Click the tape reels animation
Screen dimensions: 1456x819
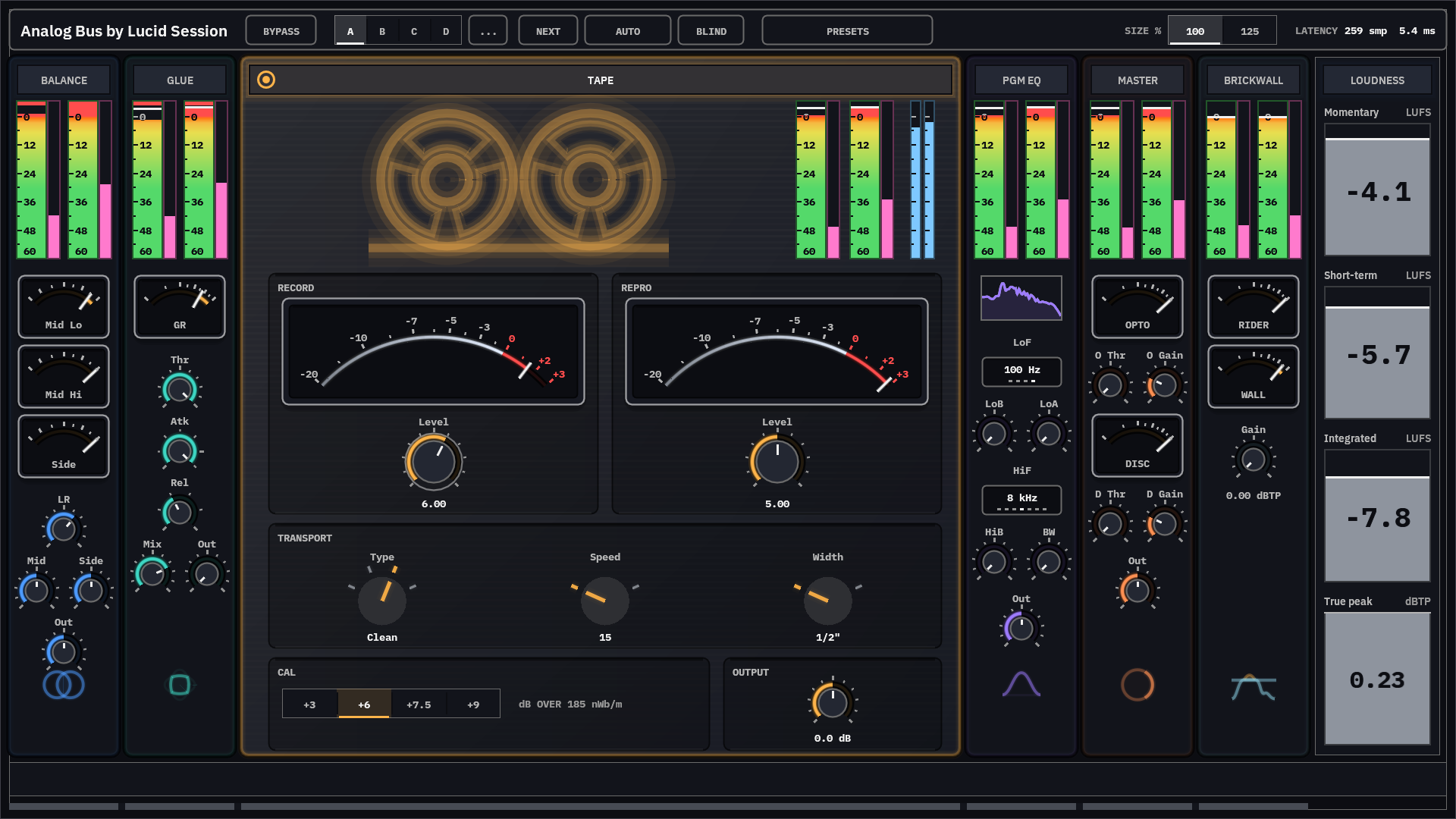[x=519, y=182]
